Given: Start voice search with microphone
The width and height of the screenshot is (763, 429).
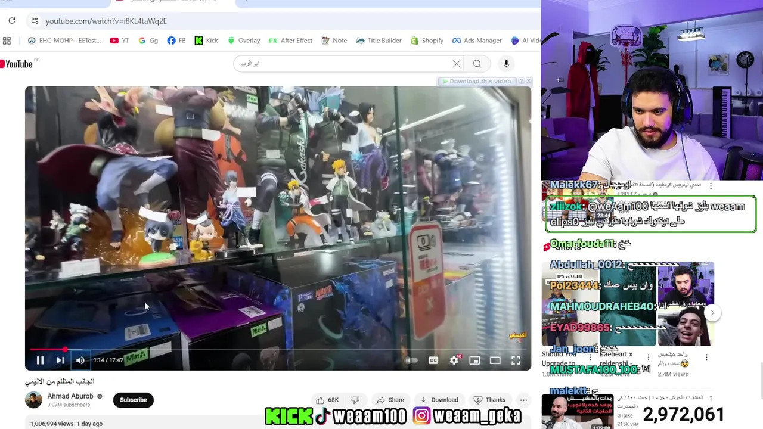Looking at the screenshot, I should coord(506,64).
